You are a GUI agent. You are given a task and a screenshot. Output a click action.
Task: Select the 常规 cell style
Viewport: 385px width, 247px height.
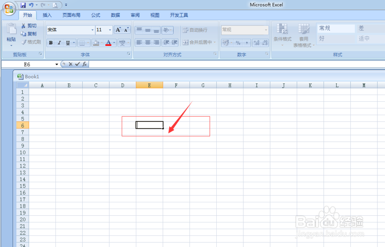[x=336, y=28]
